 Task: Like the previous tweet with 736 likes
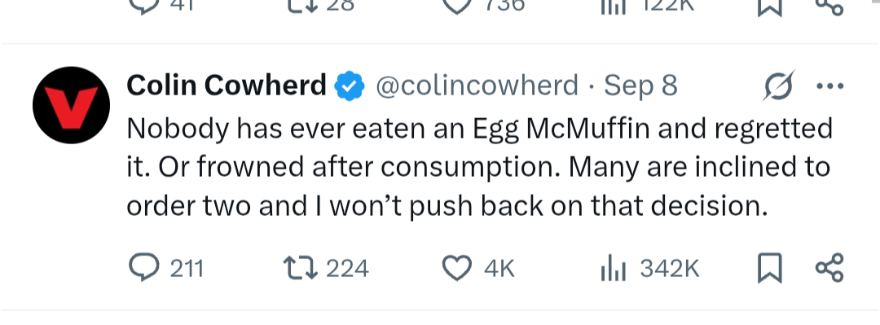click(484, 5)
